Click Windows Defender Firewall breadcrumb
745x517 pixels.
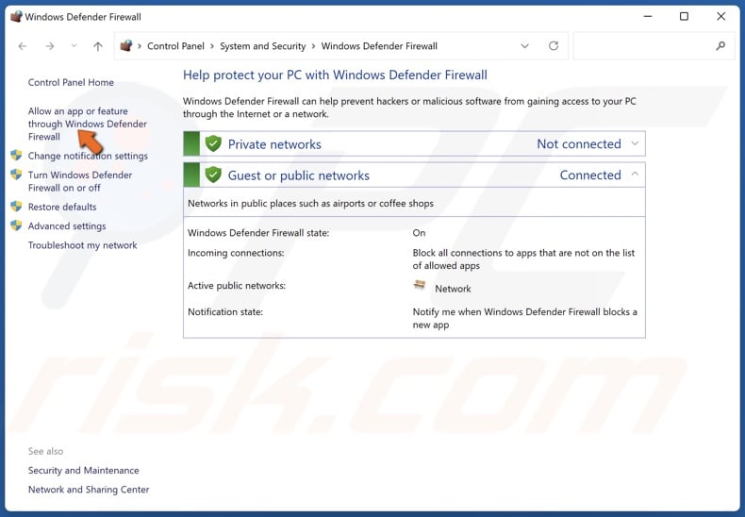point(379,46)
